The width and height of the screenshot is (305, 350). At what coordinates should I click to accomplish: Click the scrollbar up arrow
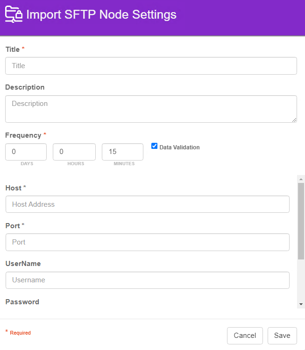(x=301, y=179)
